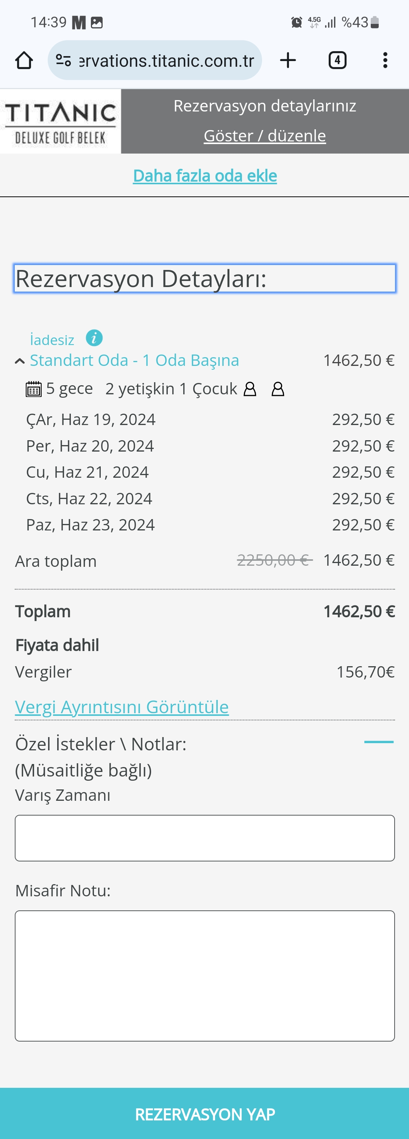Open a new tab with plus icon
Screen dimensions: 409x1139
click(x=288, y=60)
